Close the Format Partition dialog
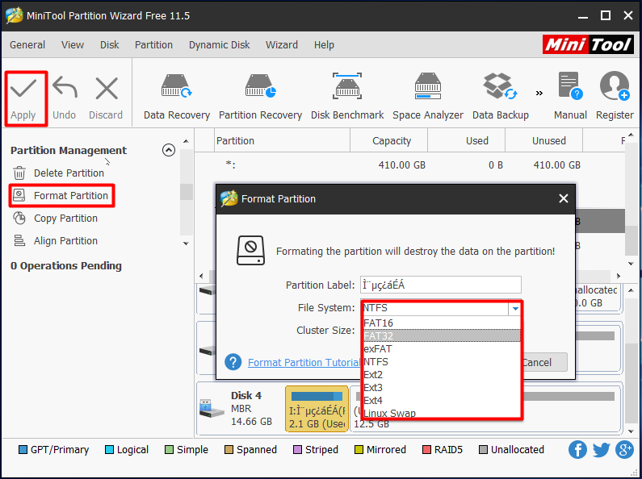Screen dimensions: 642x479 coord(564,198)
